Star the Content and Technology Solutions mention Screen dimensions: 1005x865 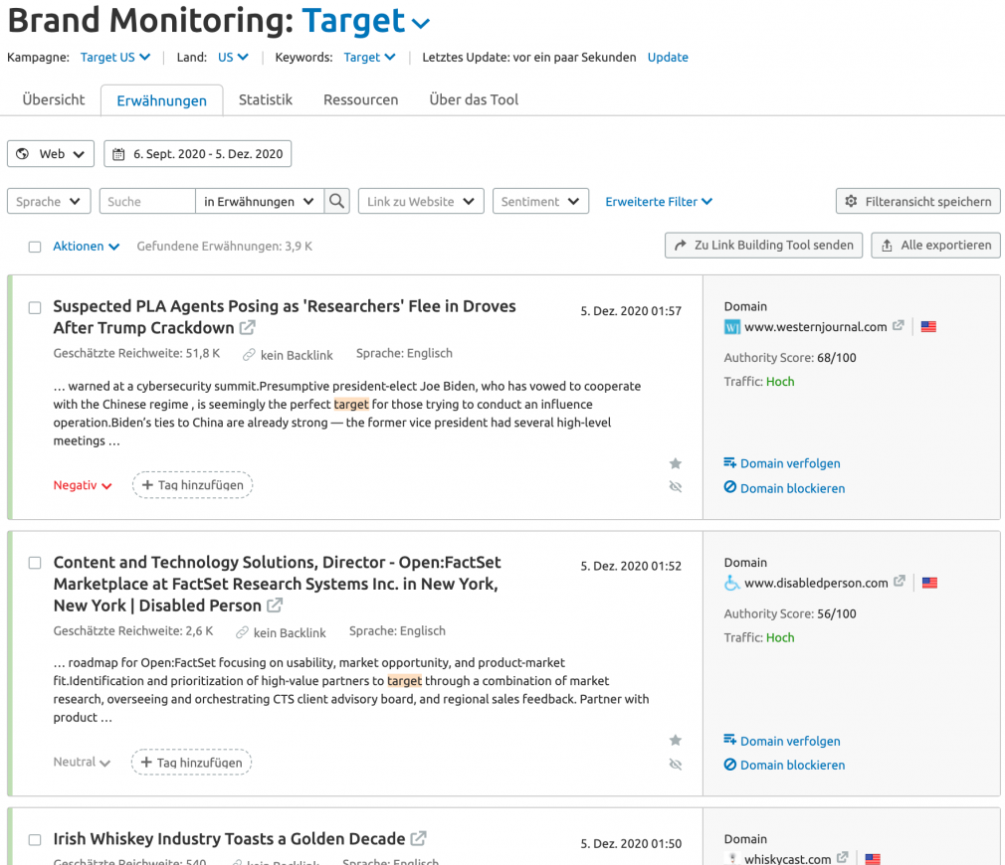pos(676,741)
